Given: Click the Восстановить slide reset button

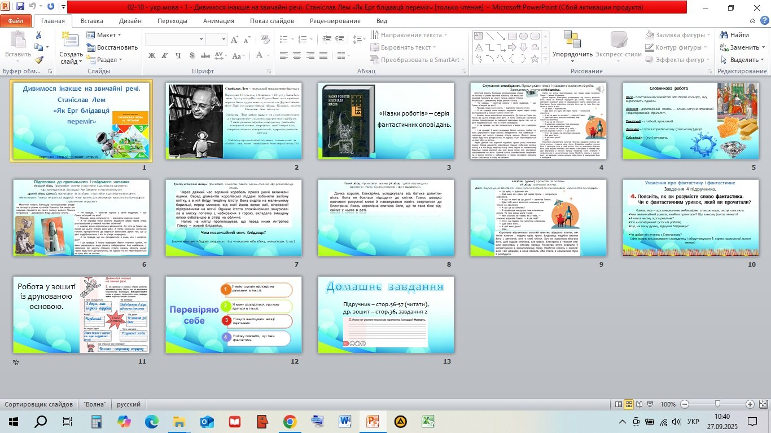Looking at the screenshot, I should pos(112,47).
